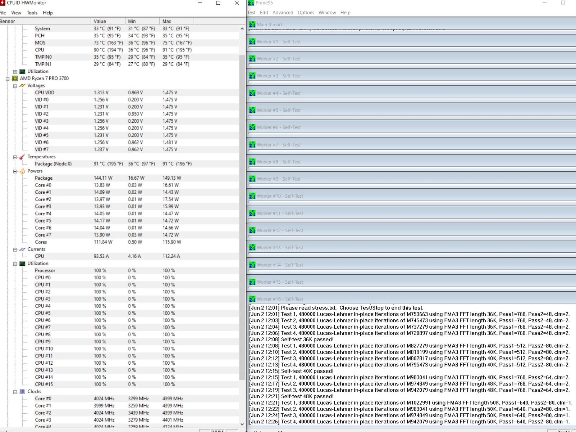Open the Tools menu in HWMonitor
The height and width of the screenshot is (432, 576).
[32, 13]
